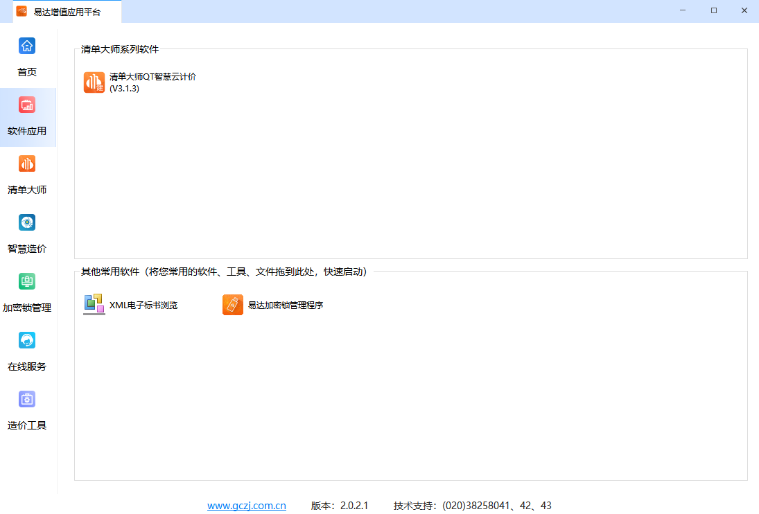Click the 易达增值应用平台 logo in title bar
Image resolution: width=759 pixels, height=514 pixels.
(21, 12)
